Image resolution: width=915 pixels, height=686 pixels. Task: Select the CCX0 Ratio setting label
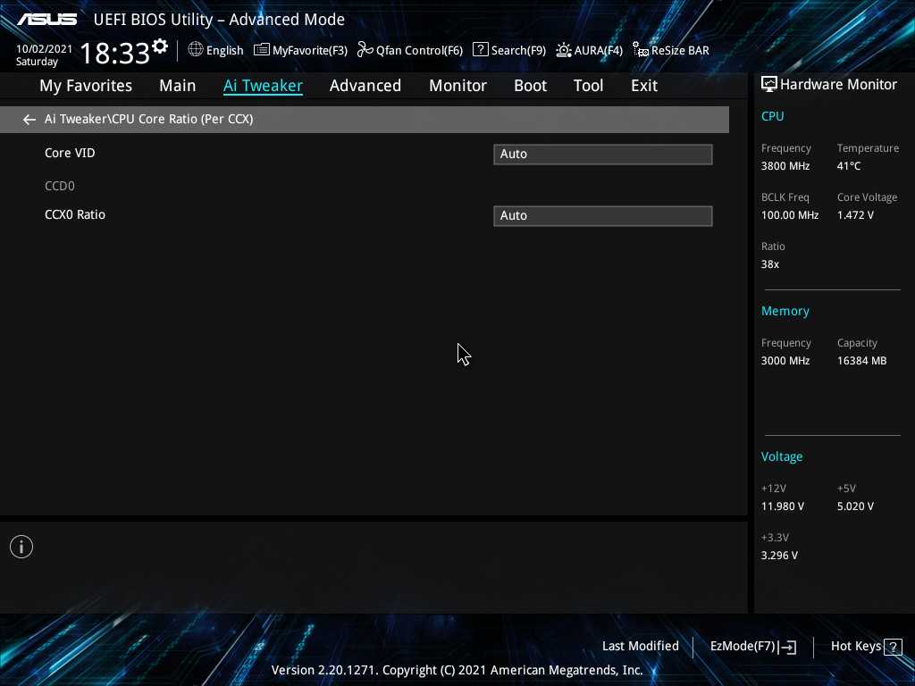coord(75,214)
